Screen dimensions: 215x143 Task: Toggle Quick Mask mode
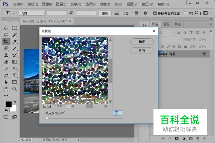[6, 117]
